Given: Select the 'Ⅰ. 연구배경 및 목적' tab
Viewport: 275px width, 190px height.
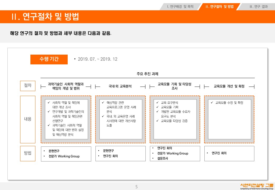Looking at the screenshot, I should [x=180, y=7].
